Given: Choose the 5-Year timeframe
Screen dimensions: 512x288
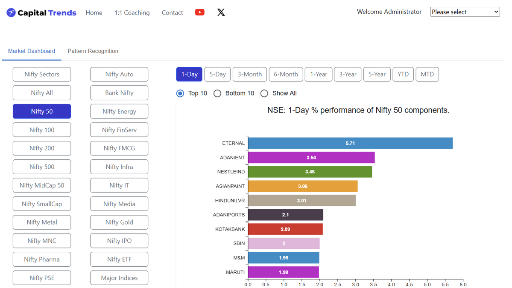Looking at the screenshot, I should (377, 74).
